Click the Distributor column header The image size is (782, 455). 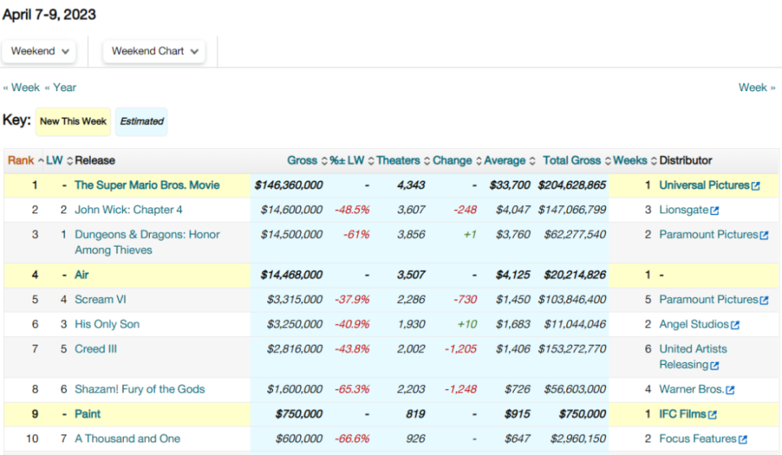685,160
